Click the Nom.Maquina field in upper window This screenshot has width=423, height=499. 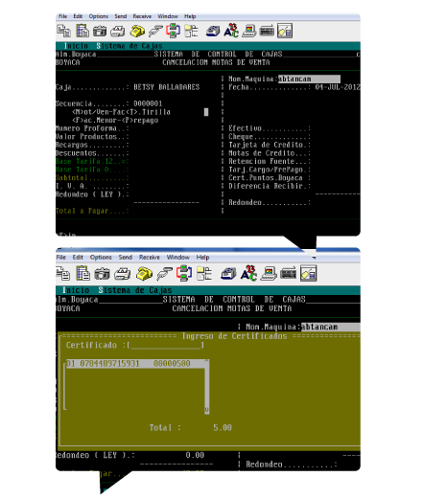309,79
